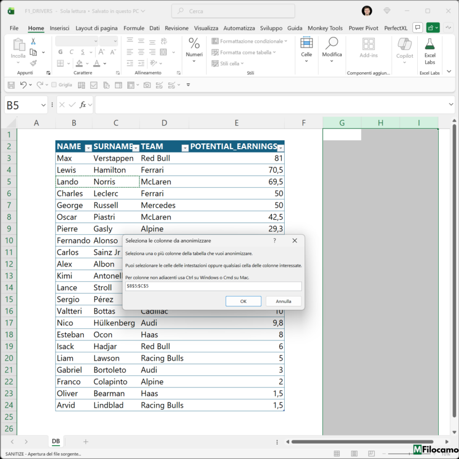Click Annulla in the dialog
This screenshot has width=459, height=459.
[x=283, y=301]
